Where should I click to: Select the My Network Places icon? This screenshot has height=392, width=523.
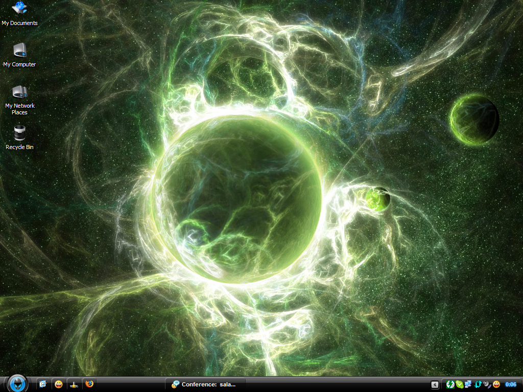[x=20, y=100]
